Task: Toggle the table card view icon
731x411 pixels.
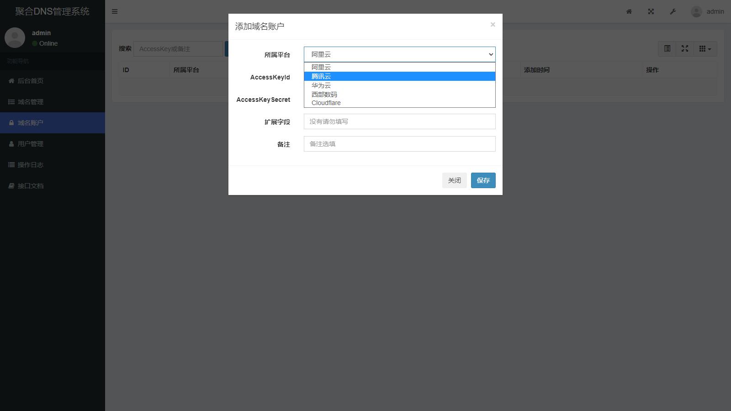Action: [x=667, y=49]
